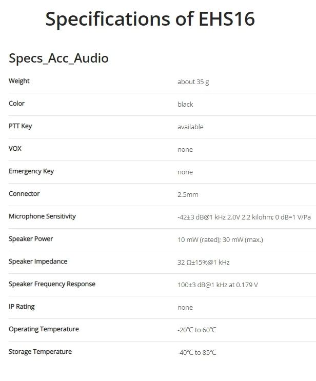This screenshot has height=381, width=316.
Task: Click the Color row label
Action: (x=16, y=104)
